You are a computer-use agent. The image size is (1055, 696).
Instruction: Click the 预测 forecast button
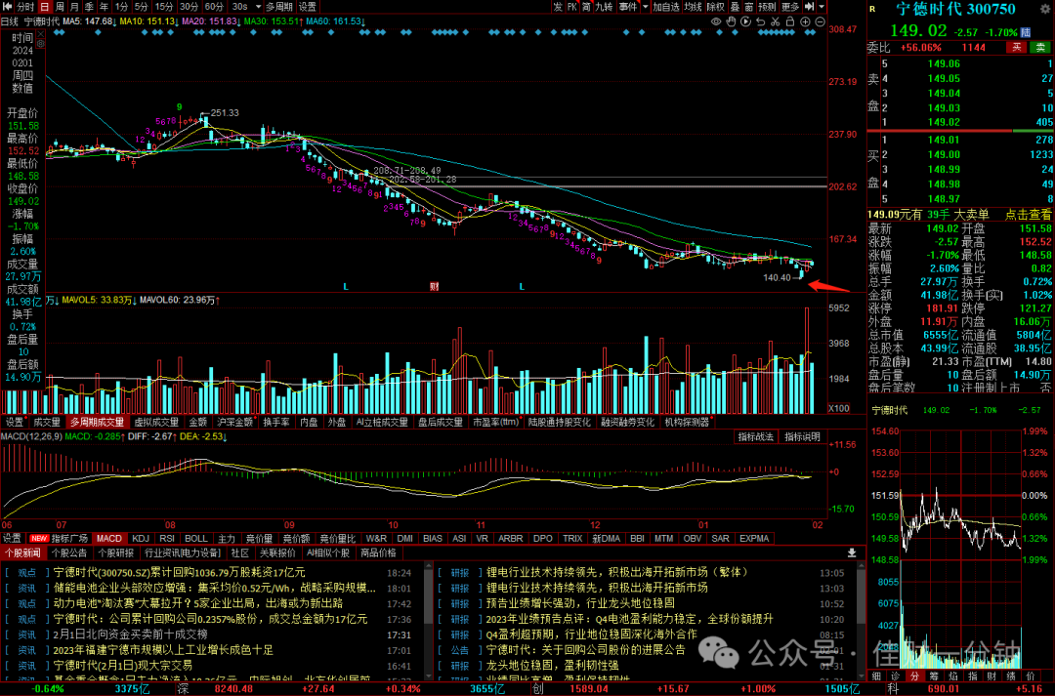click(x=767, y=7)
